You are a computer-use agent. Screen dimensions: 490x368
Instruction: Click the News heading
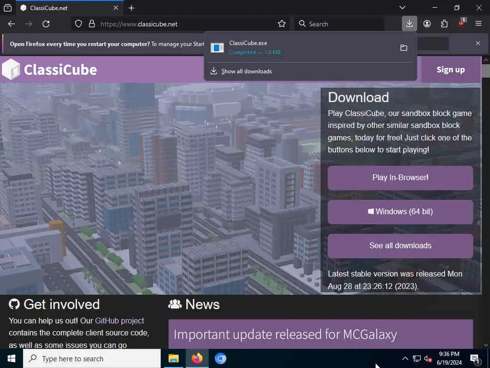202,304
